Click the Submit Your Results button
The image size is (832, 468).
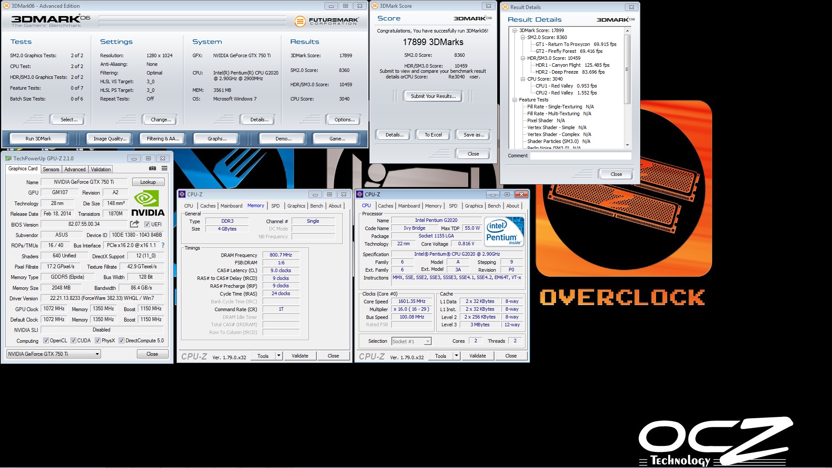pos(433,96)
